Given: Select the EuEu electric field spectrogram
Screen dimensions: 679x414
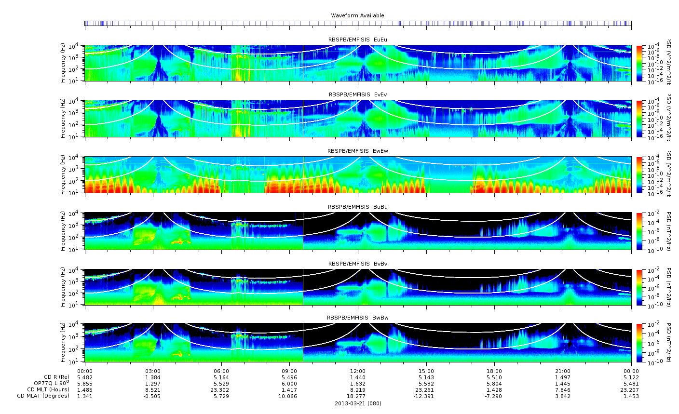Looking at the screenshot, I should pos(357,63).
